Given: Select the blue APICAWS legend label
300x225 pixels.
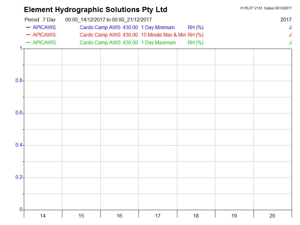Looking at the screenshot, I should 44,28.
